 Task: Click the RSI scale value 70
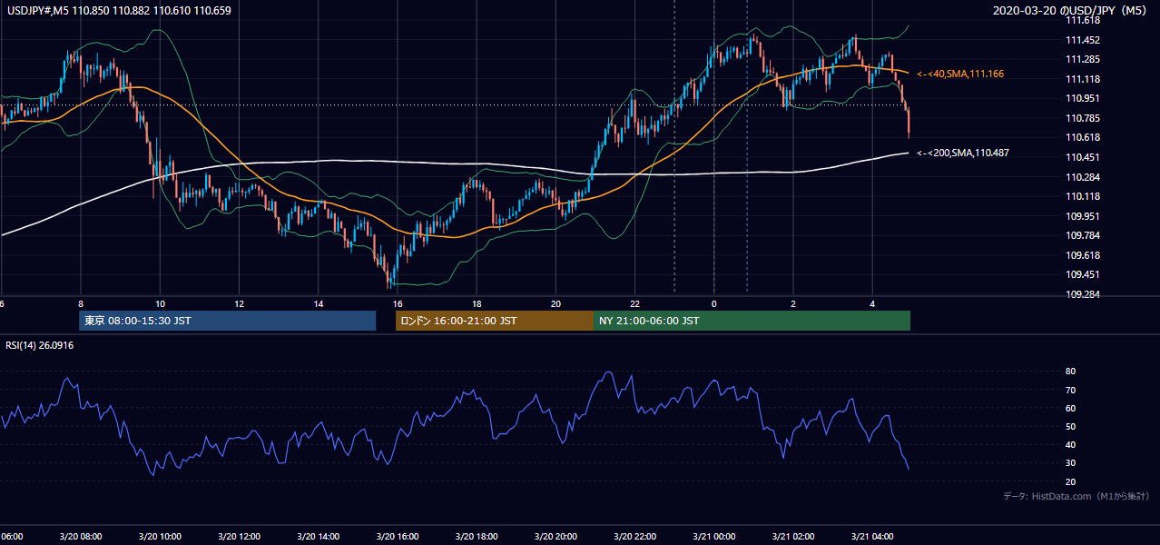pyautogui.click(x=1070, y=390)
